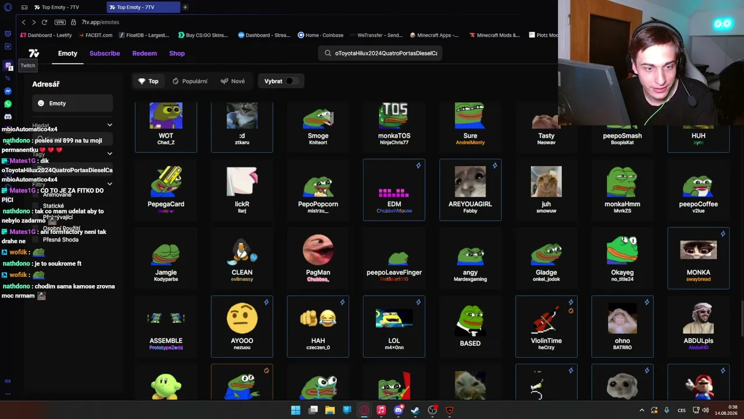
Task: Open Steam from the taskbar
Action: (x=415, y=410)
